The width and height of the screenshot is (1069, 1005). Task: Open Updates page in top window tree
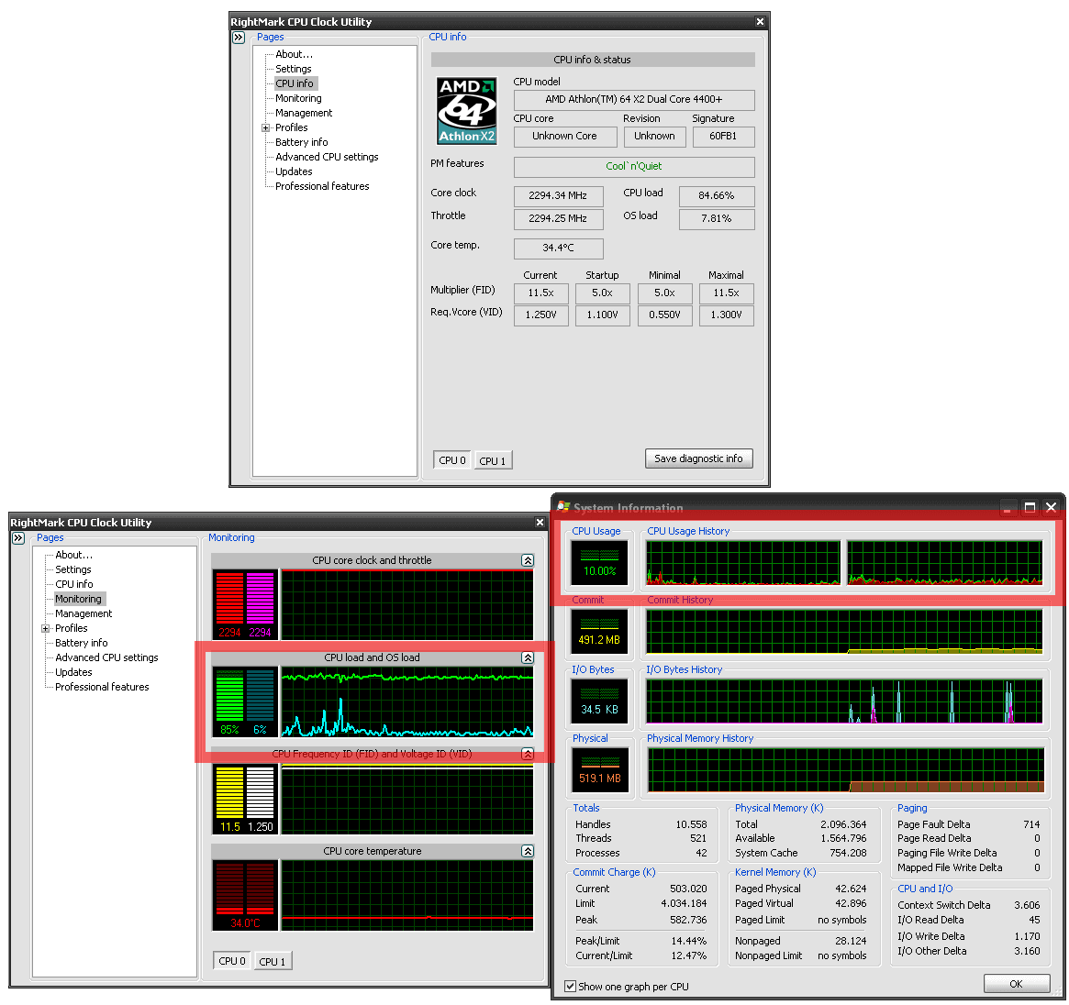pos(294,171)
